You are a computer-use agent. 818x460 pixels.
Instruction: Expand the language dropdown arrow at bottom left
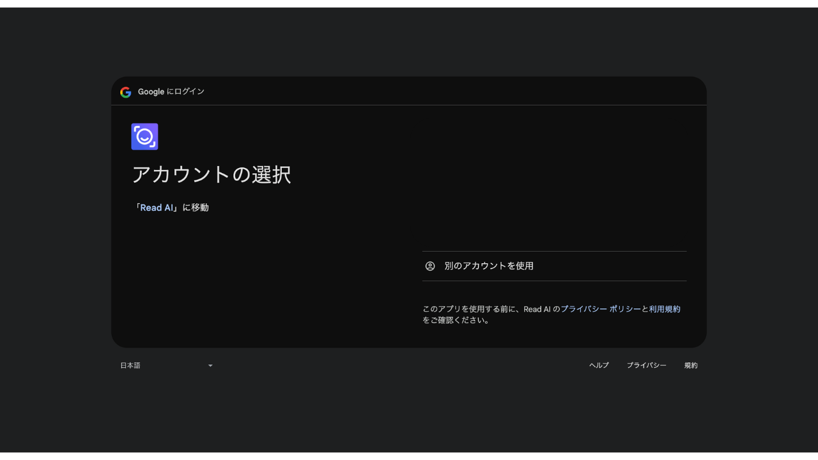pos(210,365)
